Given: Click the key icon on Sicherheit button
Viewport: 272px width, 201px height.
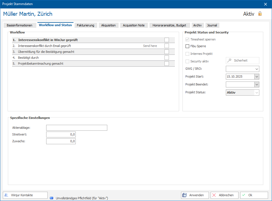Looking at the screenshot, I should click(229, 60).
